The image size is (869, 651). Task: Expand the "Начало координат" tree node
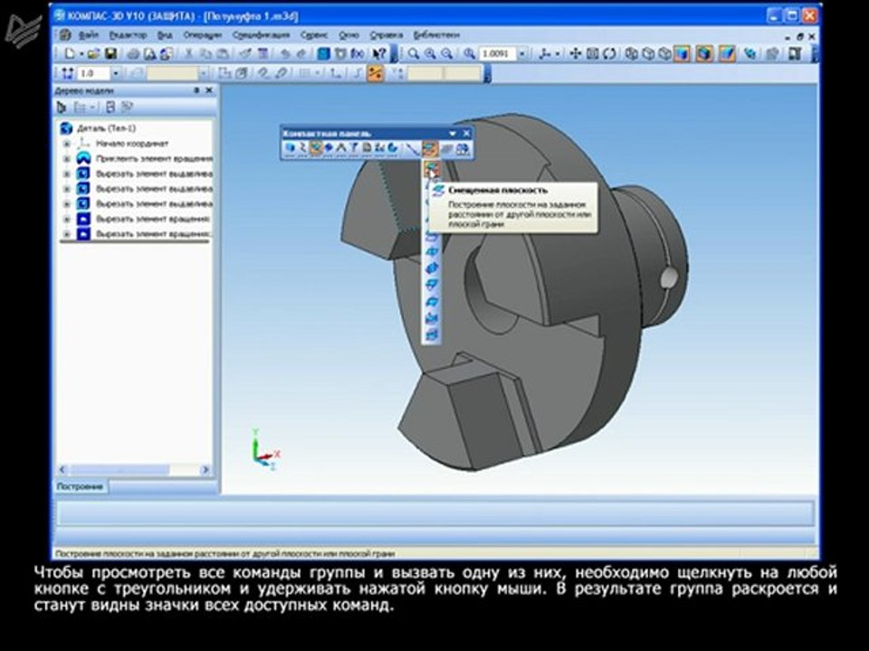(x=67, y=144)
